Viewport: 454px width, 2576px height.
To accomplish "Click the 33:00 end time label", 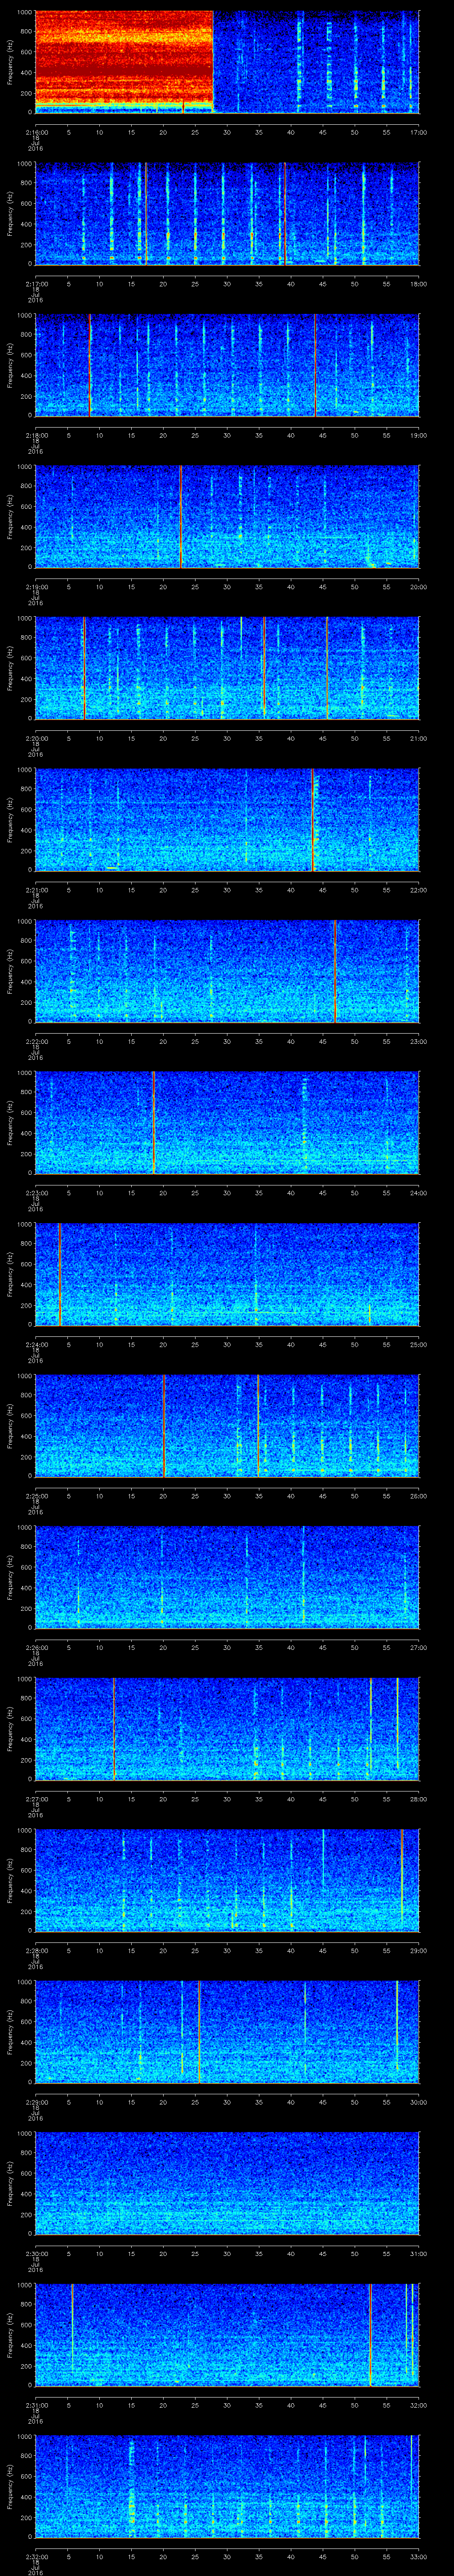I will point(418,2556).
